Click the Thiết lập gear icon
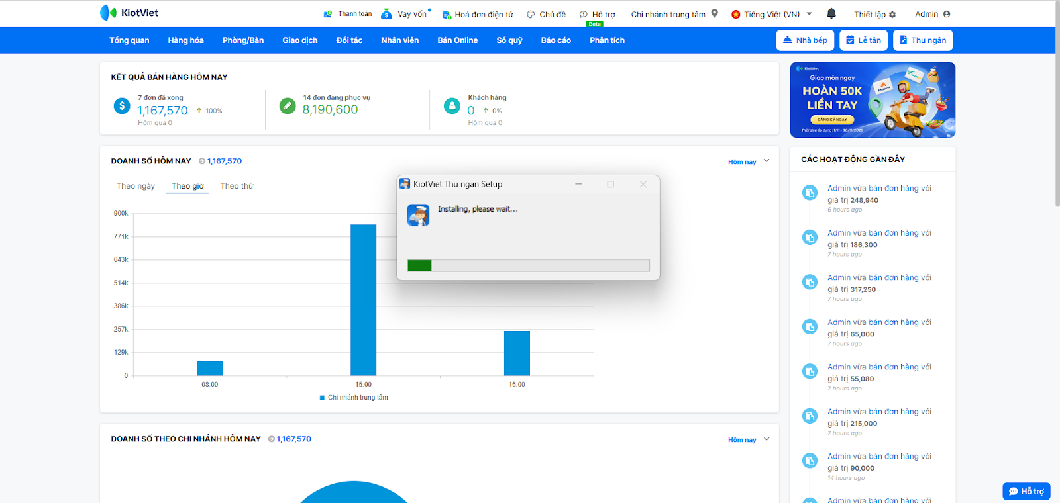Image resolution: width=1060 pixels, height=503 pixels. (892, 14)
